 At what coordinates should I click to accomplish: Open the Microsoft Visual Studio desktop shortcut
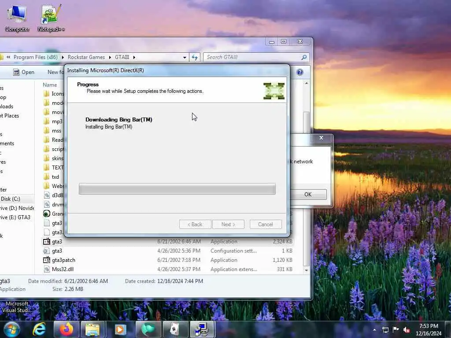(x=16, y=307)
